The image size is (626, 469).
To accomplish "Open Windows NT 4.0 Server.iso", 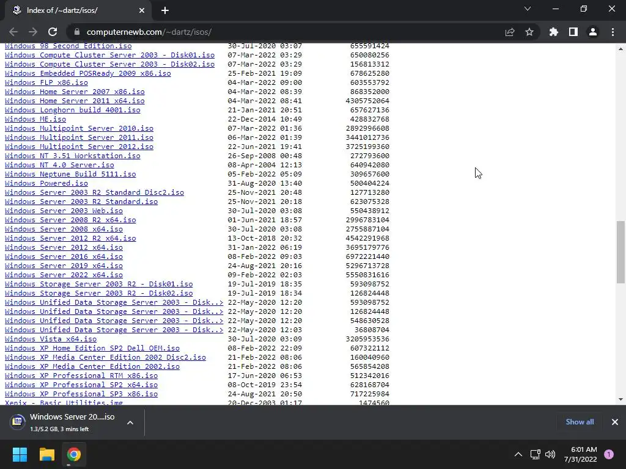I will click(59, 165).
